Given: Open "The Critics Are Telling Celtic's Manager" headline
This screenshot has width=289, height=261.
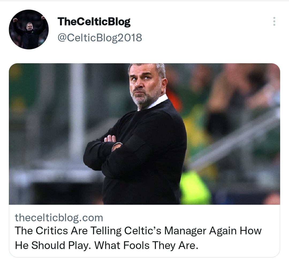Looking at the screenshot, I should point(138,231).
